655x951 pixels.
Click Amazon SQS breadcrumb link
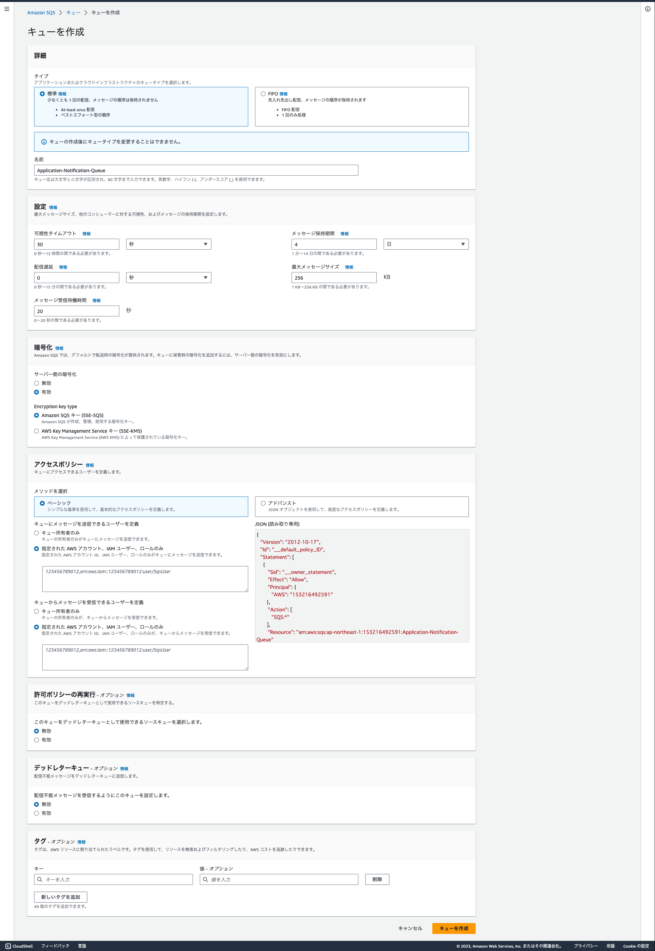[x=41, y=13]
